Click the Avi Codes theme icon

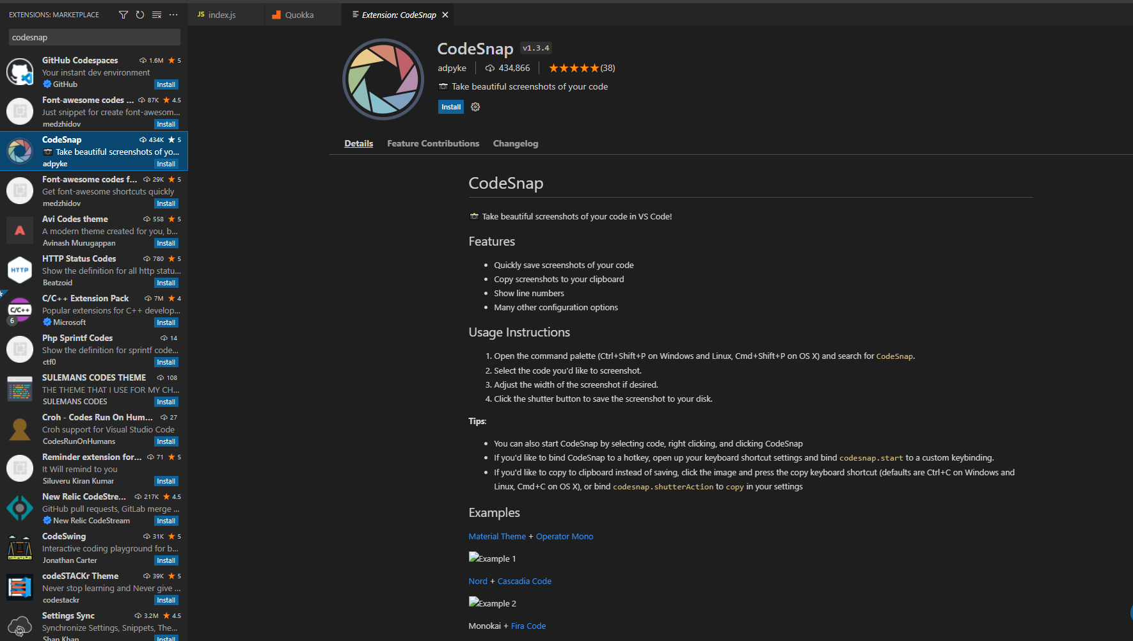point(20,230)
